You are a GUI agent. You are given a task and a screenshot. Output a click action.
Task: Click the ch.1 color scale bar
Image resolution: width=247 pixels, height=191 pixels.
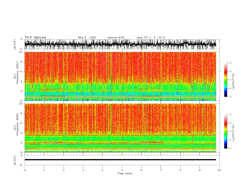point(226,80)
